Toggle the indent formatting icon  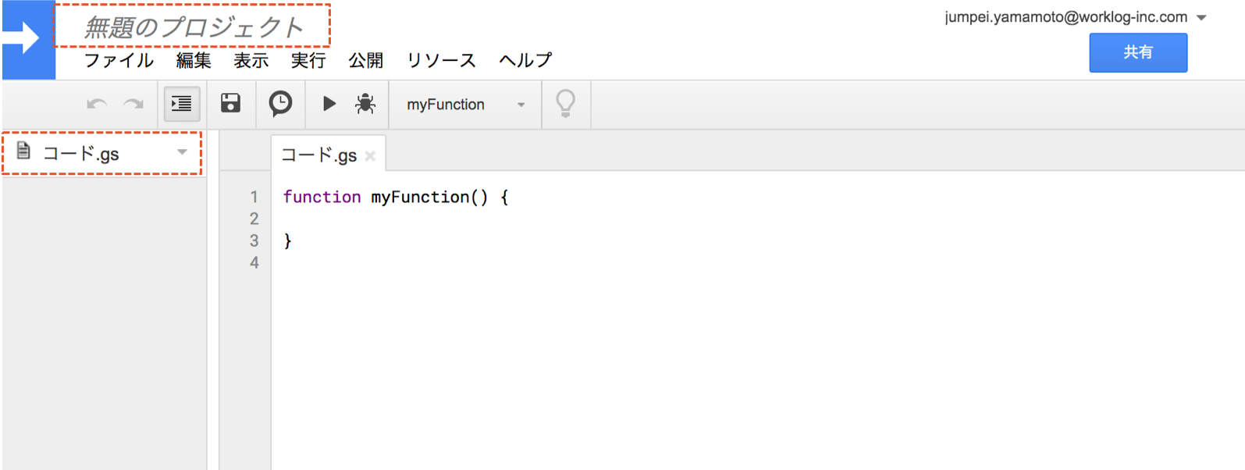tap(182, 104)
